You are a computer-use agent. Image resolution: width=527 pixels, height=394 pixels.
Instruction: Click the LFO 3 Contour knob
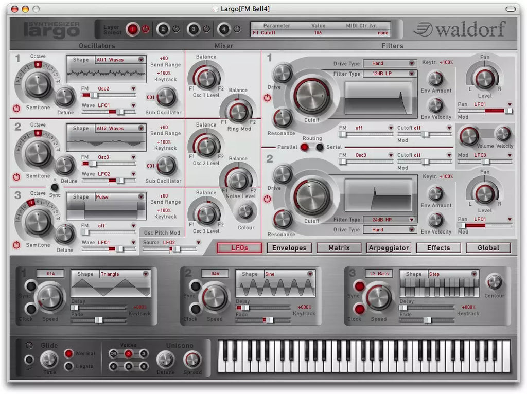[x=494, y=282]
